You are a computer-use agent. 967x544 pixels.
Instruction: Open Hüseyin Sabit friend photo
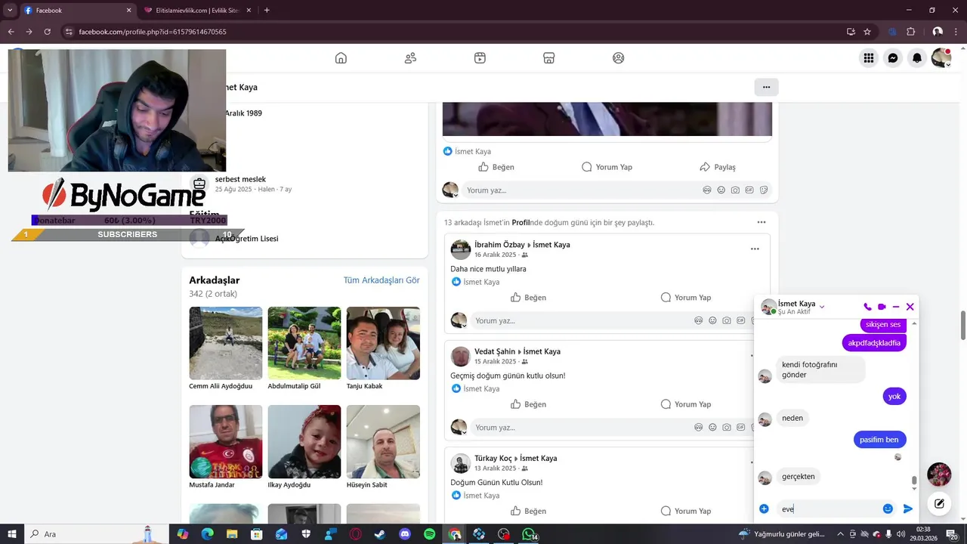pos(383,442)
